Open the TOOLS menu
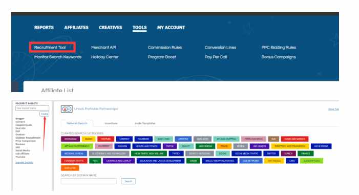This screenshot has width=359, height=195. coord(139,28)
